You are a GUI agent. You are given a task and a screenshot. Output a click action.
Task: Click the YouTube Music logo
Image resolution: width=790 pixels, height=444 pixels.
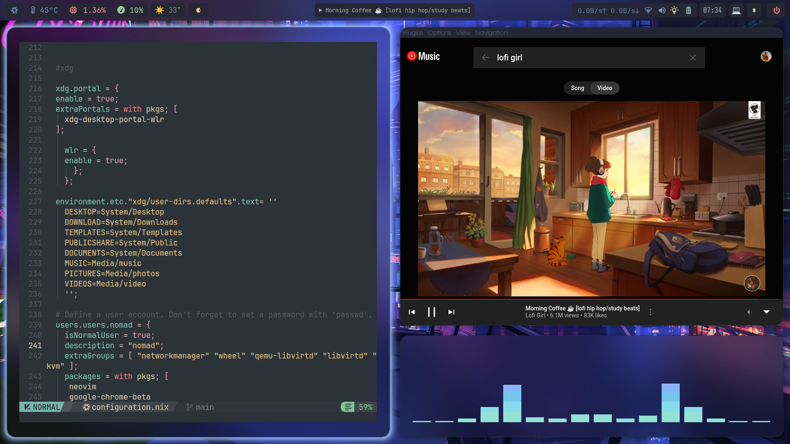coord(423,56)
